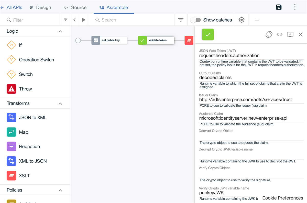307x203 pixels.
Task: Switch to the Design tab
Action: (x=40, y=7)
